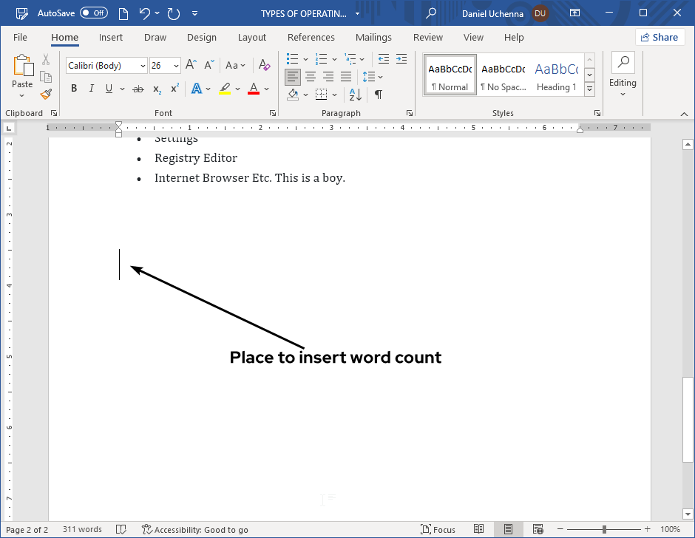
Task: Open the Format Painter
Action: [44, 94]
